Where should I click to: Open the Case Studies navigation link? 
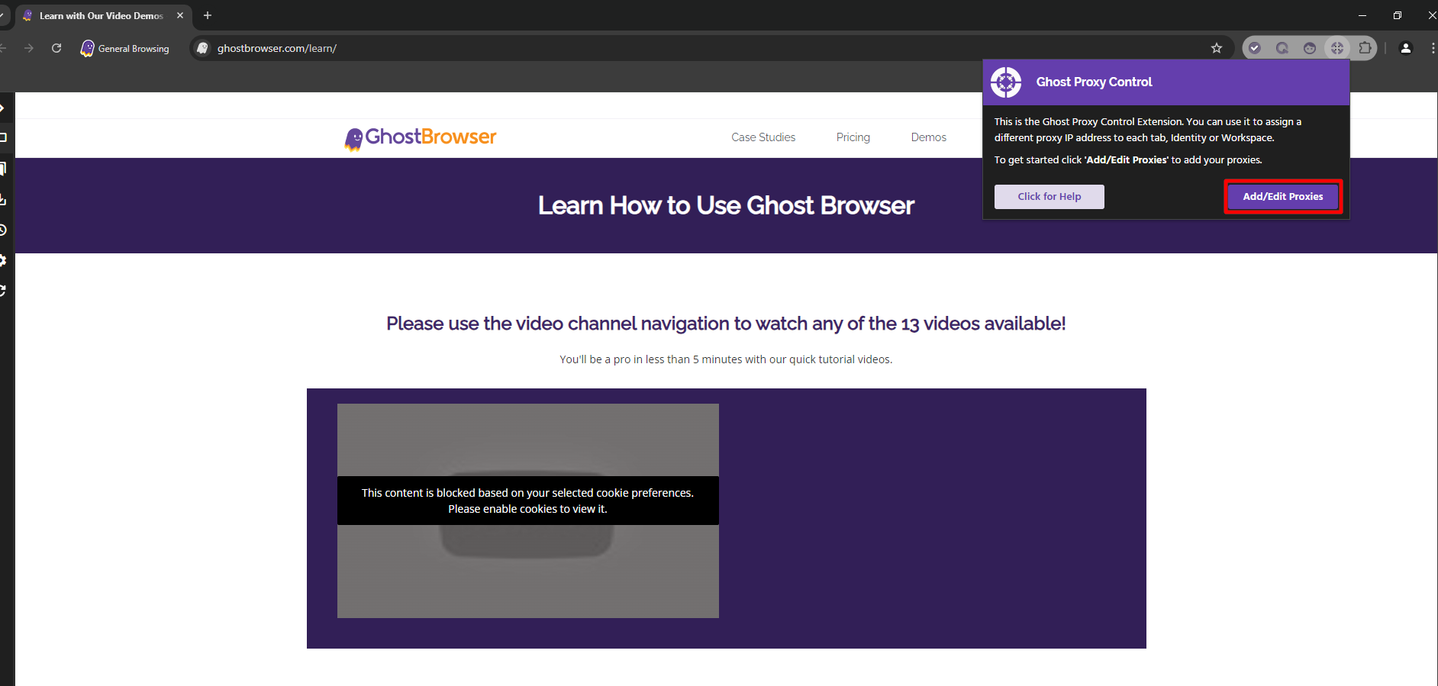pyautogui.click(x=763, y=137)
